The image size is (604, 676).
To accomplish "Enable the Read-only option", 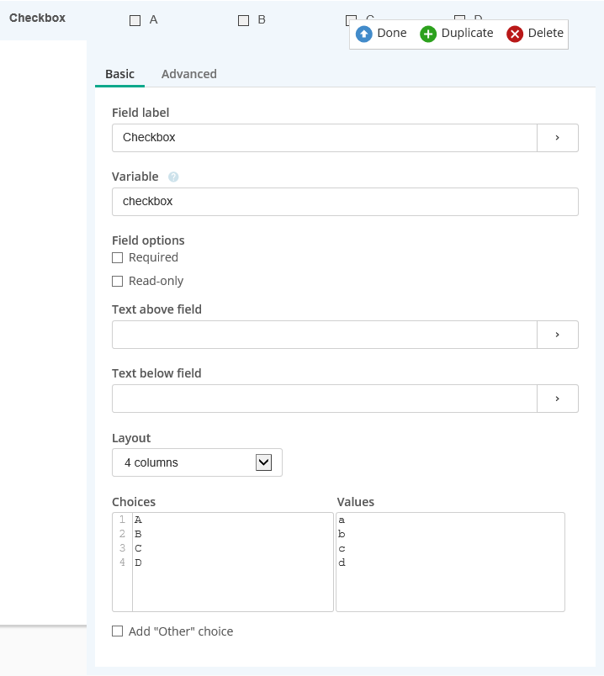I will pyautogui.click(x=118, y=282).
